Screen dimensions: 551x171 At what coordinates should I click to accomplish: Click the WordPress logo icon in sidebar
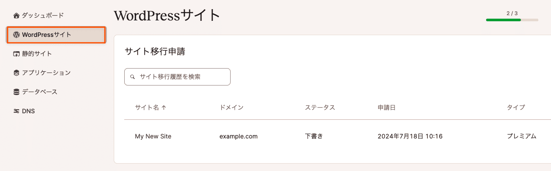[17, 35]
